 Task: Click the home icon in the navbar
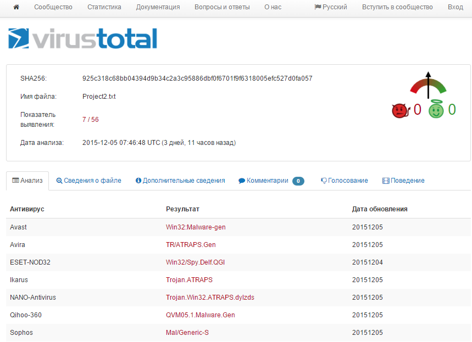point(16,7)
